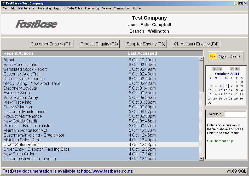Select October 15 in the calendar
The height and width of the screenshot is (176, 249).
tap(236, 90)
